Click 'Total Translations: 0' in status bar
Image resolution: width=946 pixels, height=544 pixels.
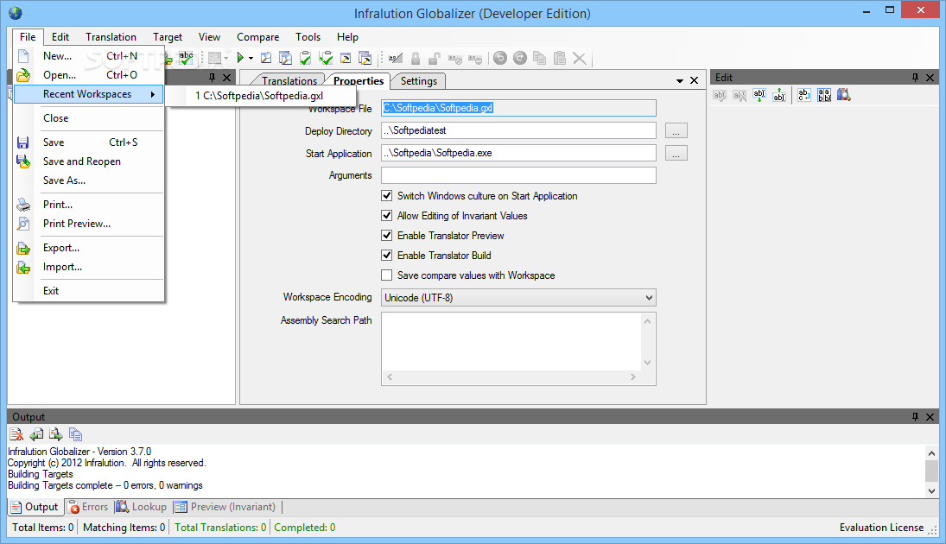pos(220,528)
